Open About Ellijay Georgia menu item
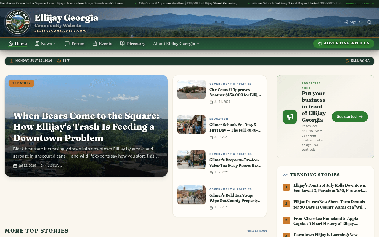The width and height of the screenshot is (379, 237). (176, 44)
